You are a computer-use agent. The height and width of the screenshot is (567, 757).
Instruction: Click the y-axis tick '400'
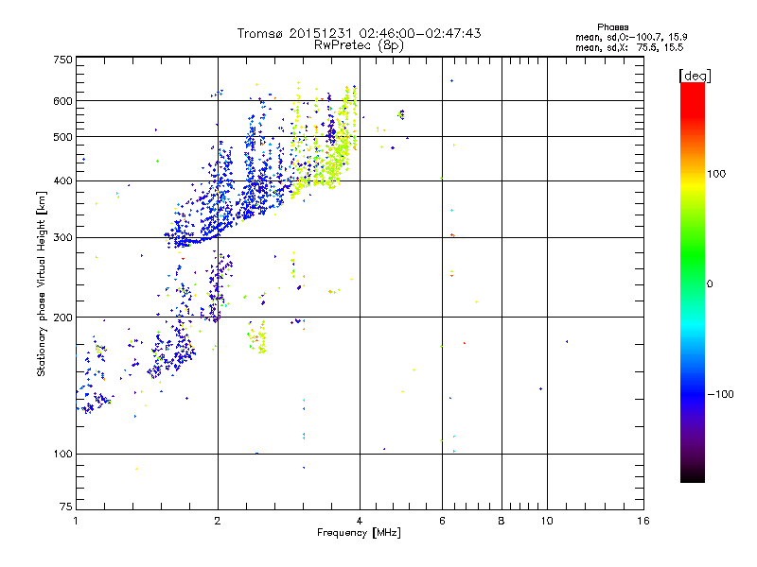tap(62, 181)
